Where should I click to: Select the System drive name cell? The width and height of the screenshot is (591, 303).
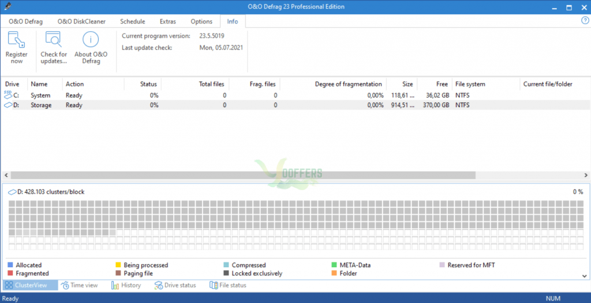point(40,95)
